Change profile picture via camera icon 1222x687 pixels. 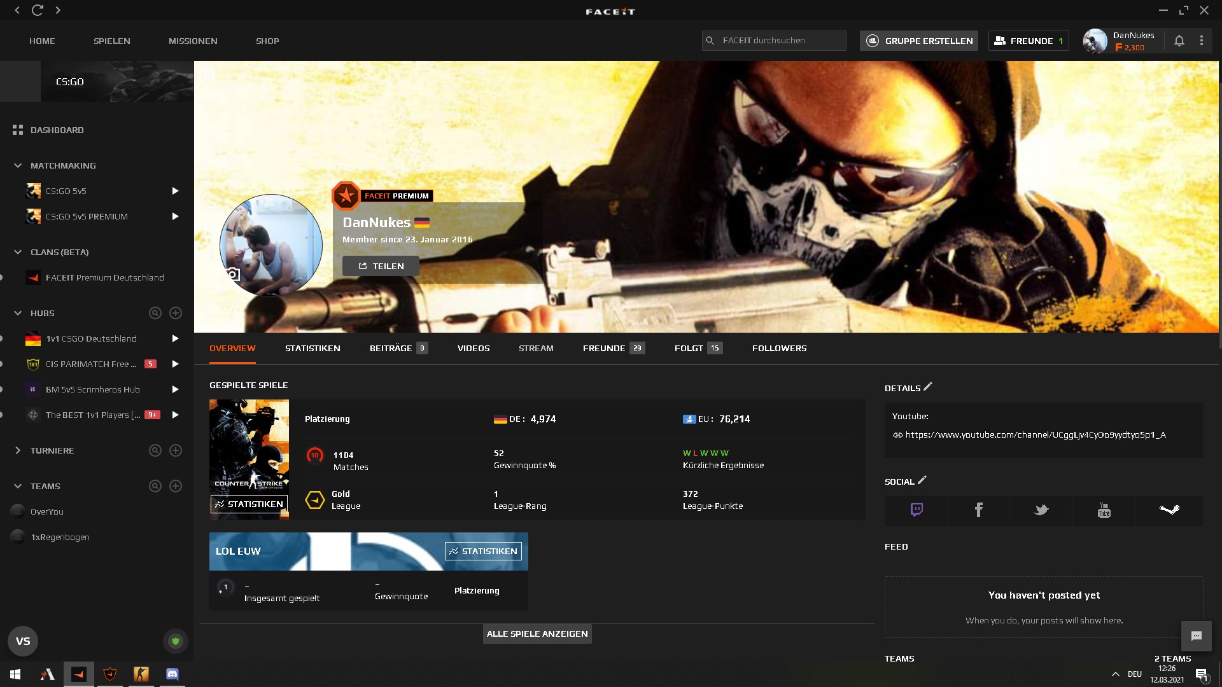tap(232, 275)
